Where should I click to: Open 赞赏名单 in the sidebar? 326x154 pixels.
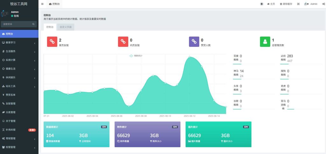click(x=19, y=95)
